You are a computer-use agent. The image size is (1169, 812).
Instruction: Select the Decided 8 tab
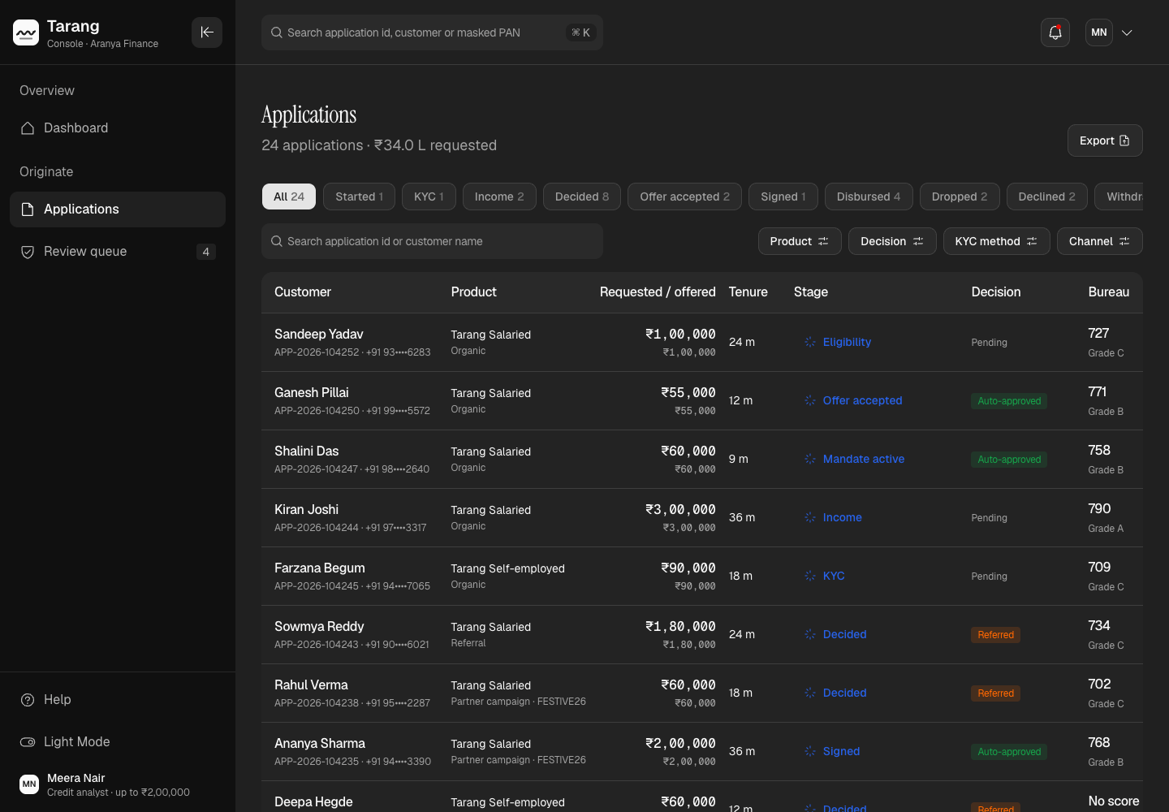582,197
